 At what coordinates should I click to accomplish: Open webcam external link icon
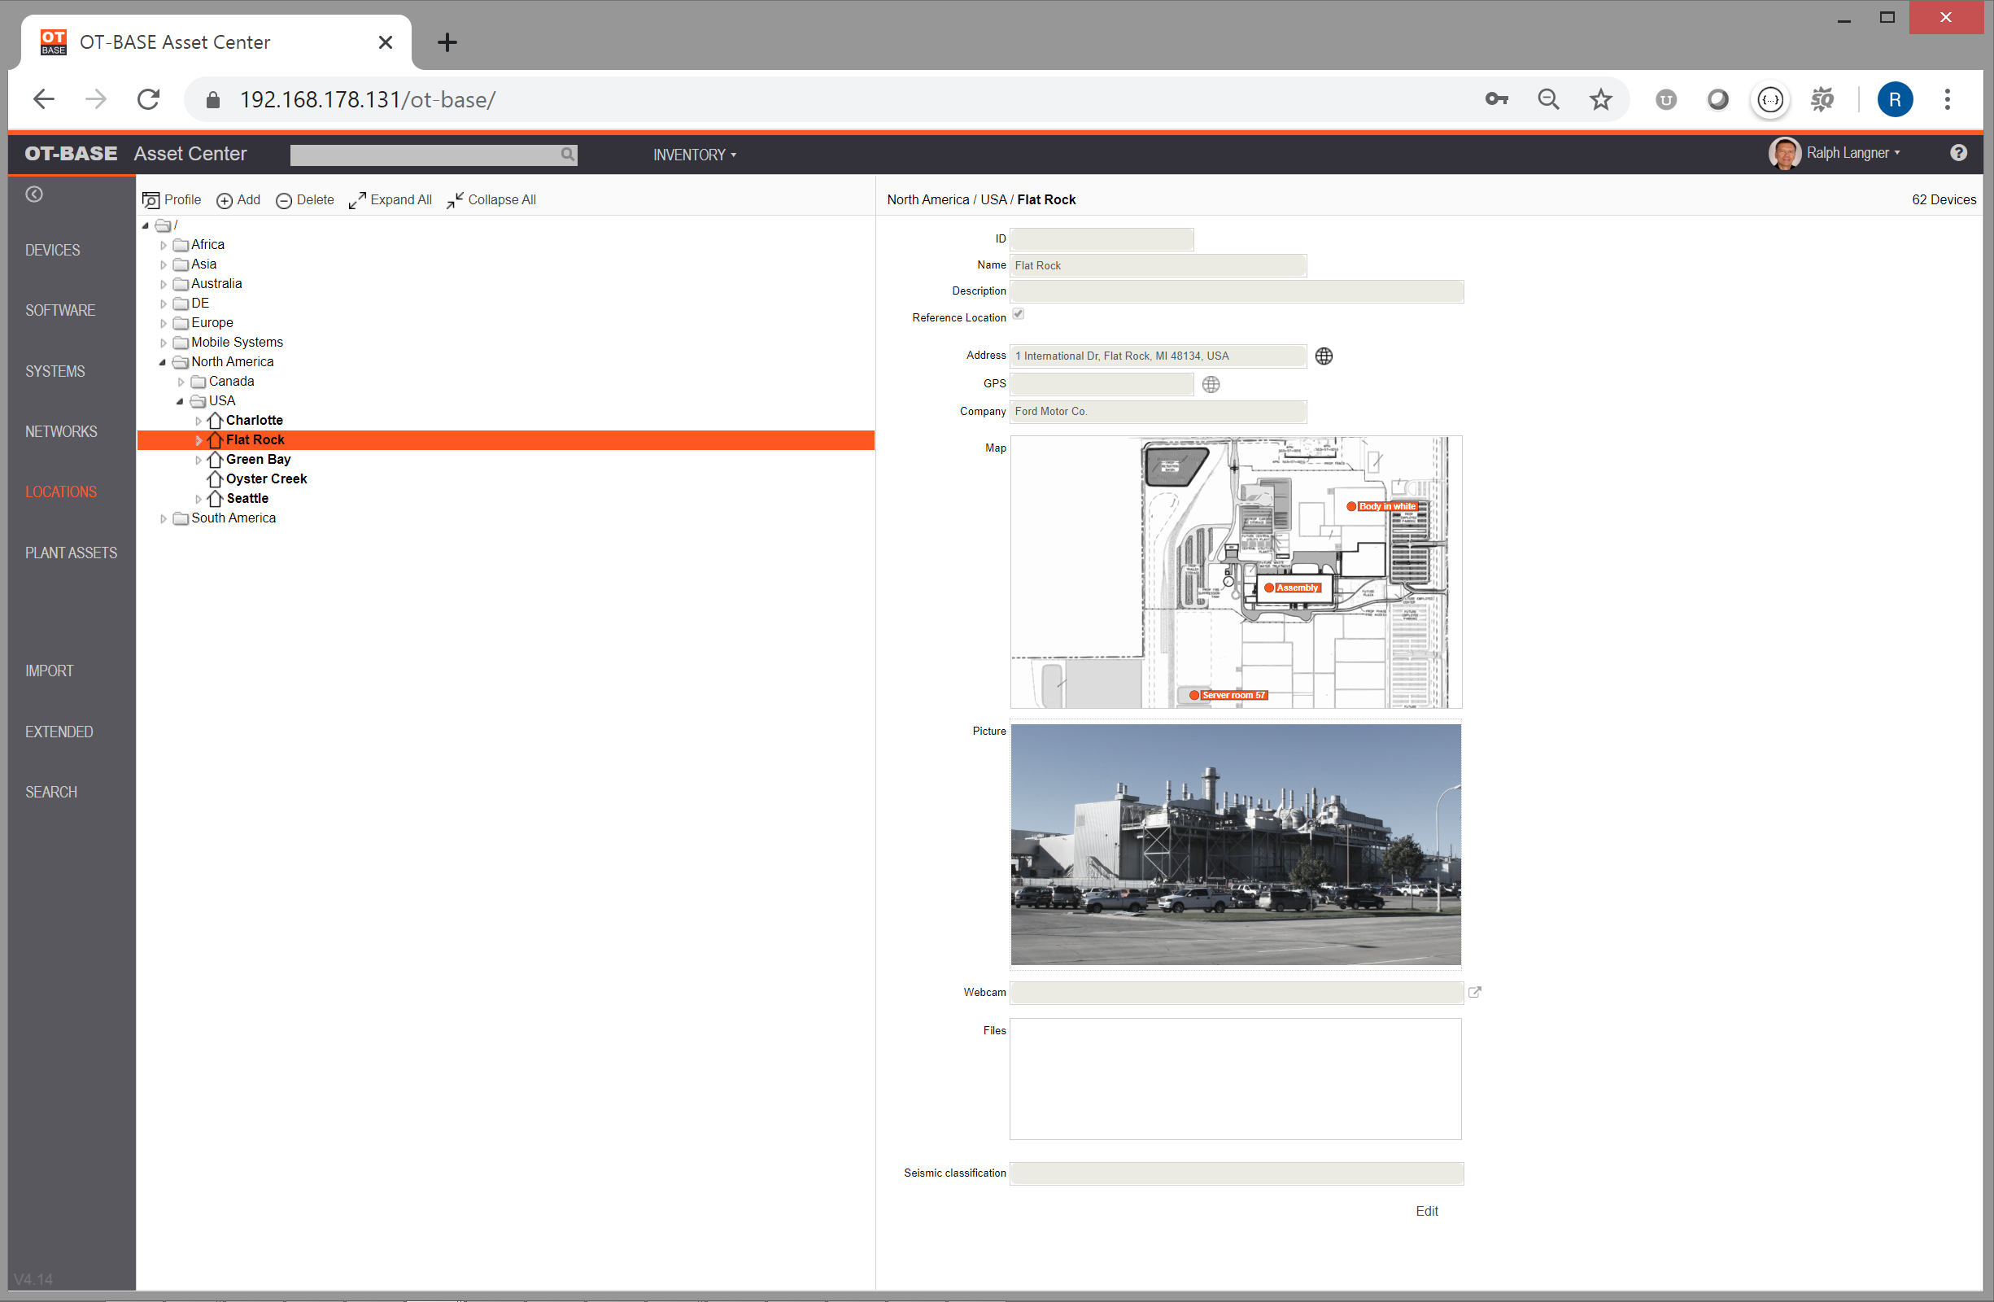point(1475,992)
